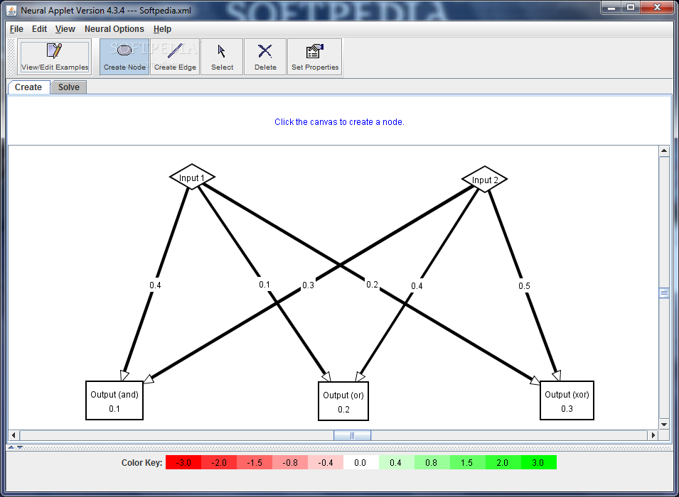Click the Output (xor) node
The image size is (679, 497).
click(567, 400)
